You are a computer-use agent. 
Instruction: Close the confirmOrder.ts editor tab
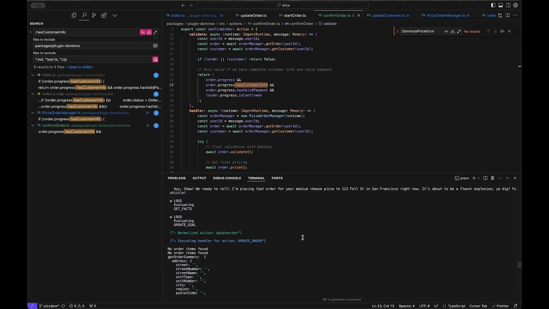(x=359, y=15)
